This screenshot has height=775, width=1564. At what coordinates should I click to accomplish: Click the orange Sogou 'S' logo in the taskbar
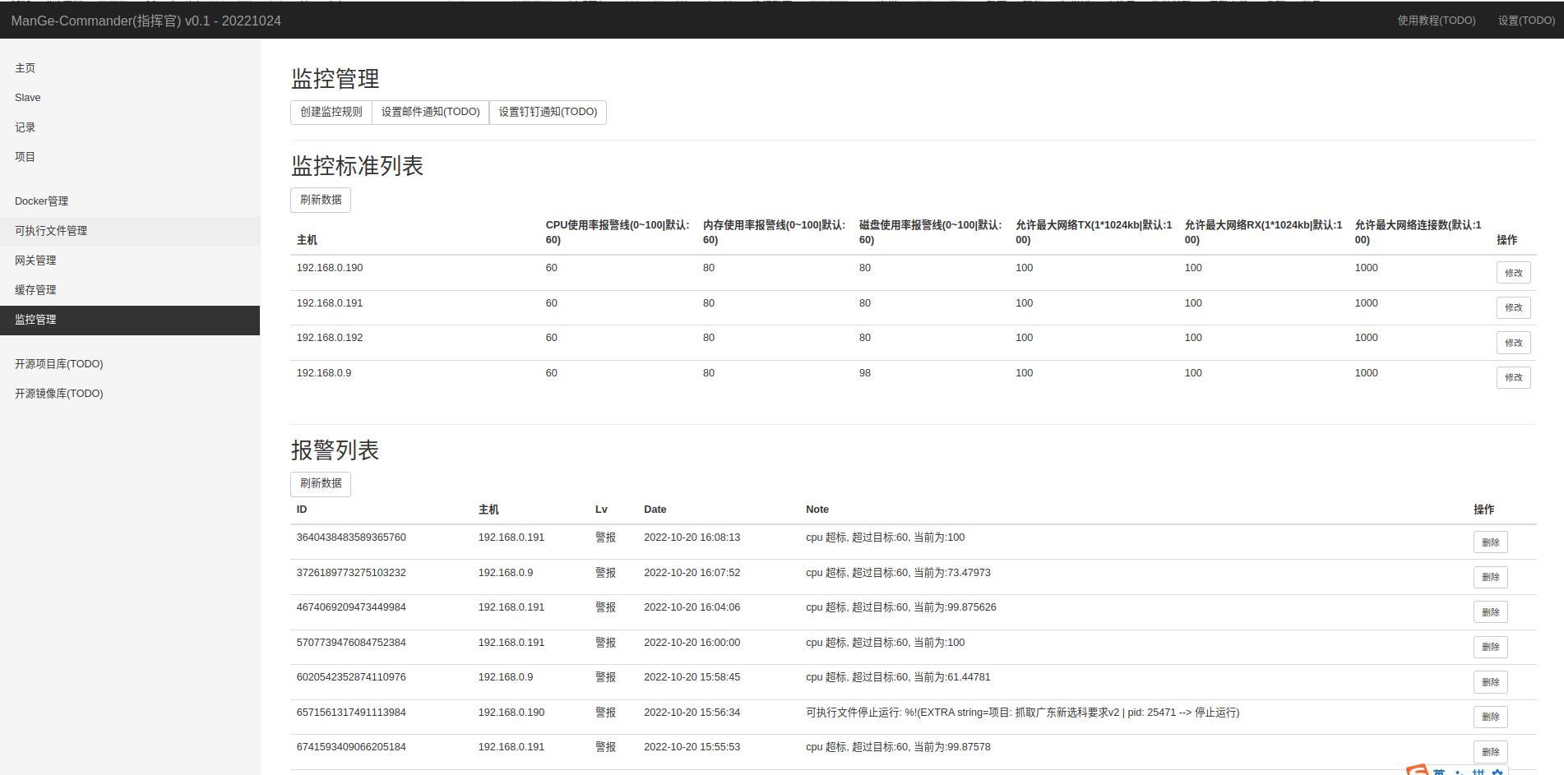[1417, 771]
